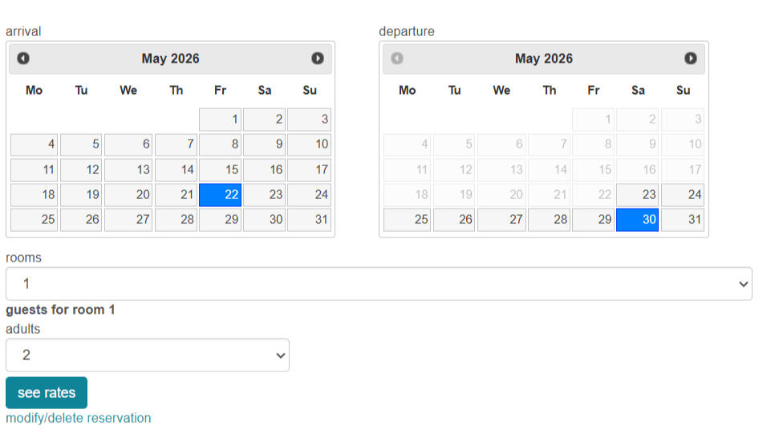Image resolution: width=775 pixels, height=446 pixels.
Task: Open the modify/delete reservation link
Action: click(x=79, y=418)
